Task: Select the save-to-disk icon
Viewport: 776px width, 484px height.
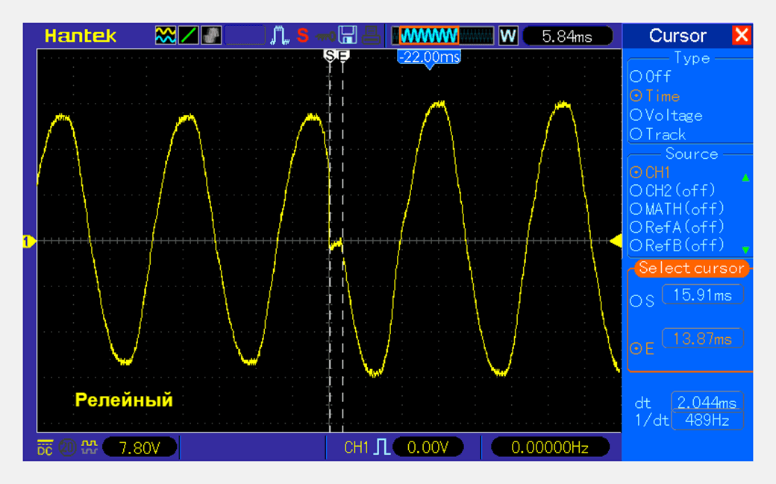Action: pos(347,35)
